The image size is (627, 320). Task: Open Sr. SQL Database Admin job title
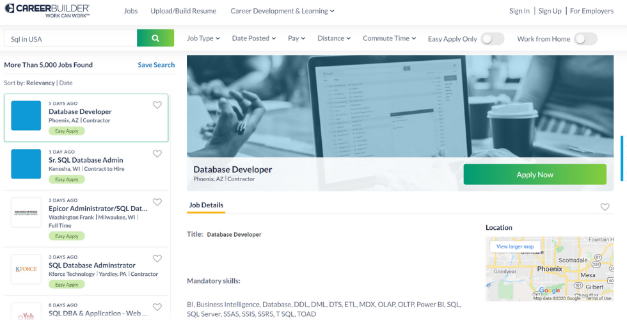click(x=86, y=160)
